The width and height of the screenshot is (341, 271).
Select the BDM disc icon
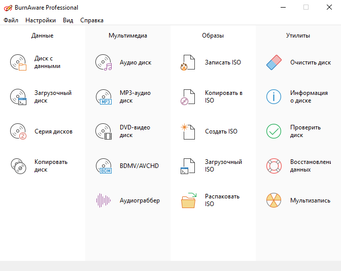(104, 166)
